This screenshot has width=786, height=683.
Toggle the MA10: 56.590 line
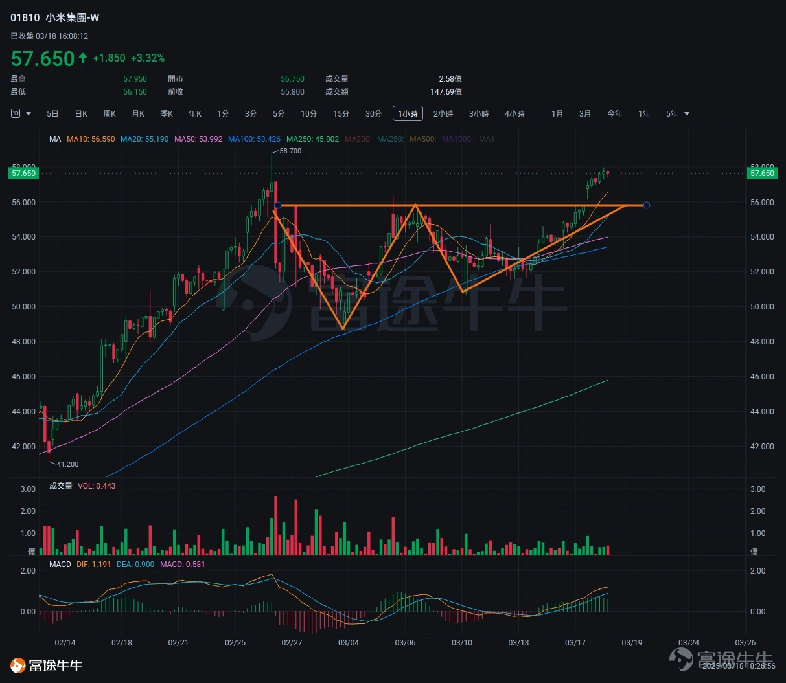(x=91, y=139)
